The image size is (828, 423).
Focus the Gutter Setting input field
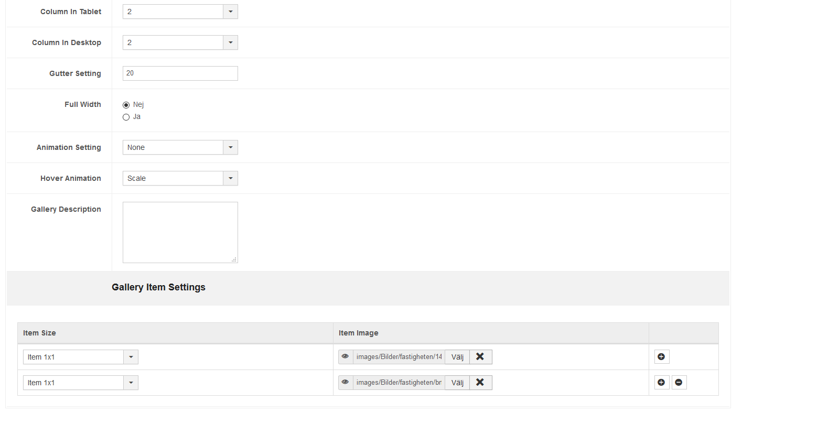(x=180, y=73)
